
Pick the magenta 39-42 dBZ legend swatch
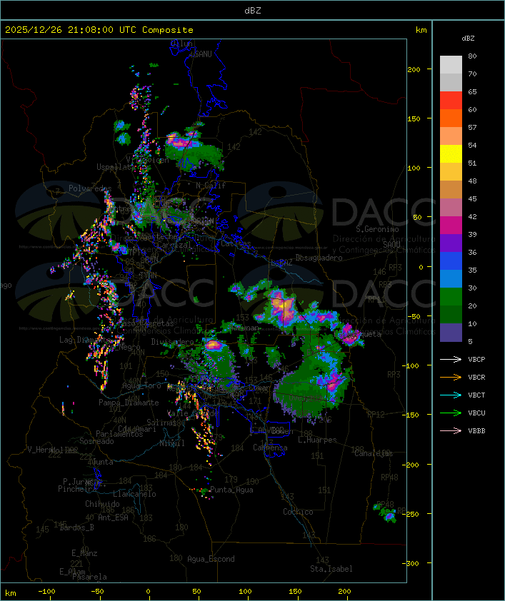(451, 226)
